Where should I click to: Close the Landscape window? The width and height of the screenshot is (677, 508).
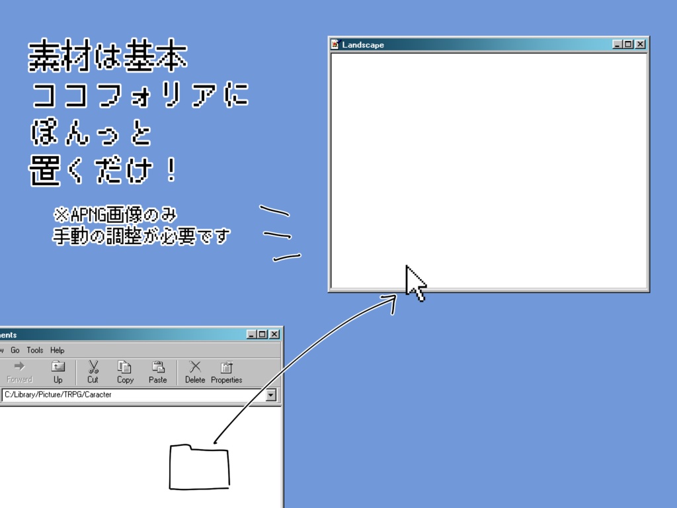[640, 44]
